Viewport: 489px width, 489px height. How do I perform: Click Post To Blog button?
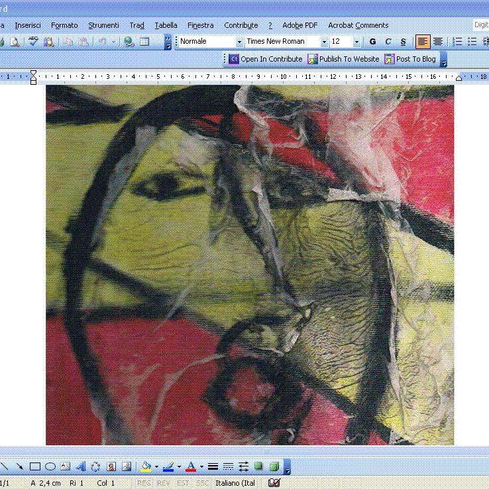click(410, 59)
